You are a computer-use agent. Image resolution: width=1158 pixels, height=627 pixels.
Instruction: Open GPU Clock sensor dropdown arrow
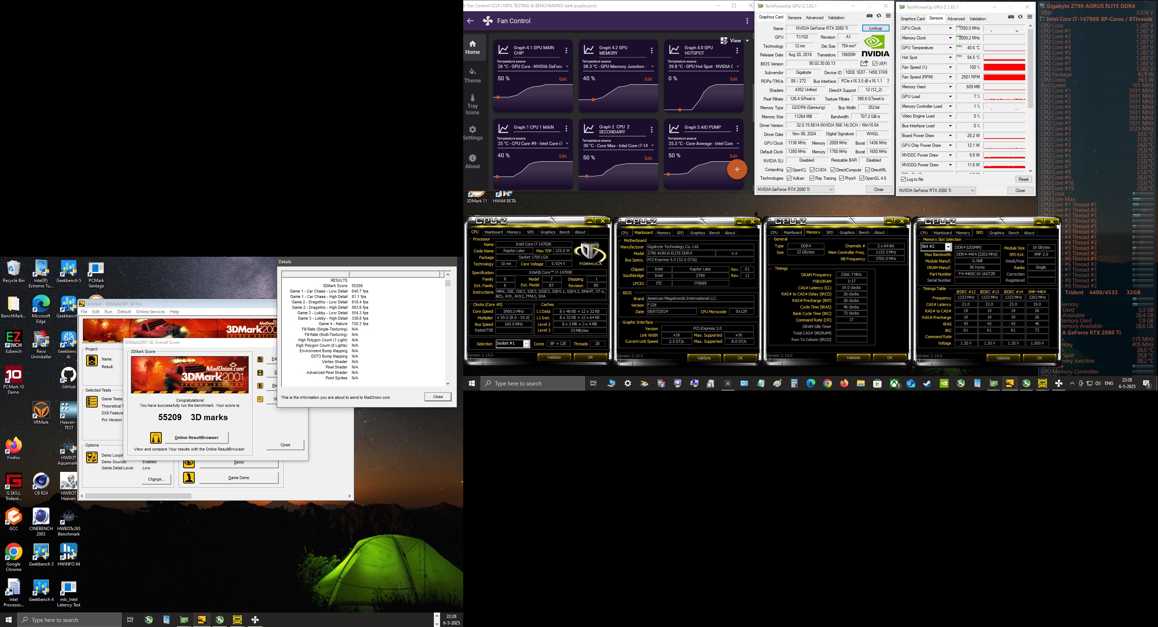point(950,28)
